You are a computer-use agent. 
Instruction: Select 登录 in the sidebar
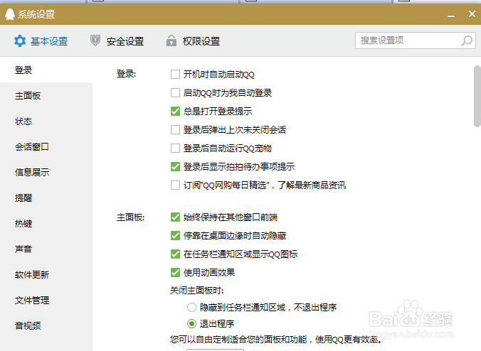tap(46, 70)
